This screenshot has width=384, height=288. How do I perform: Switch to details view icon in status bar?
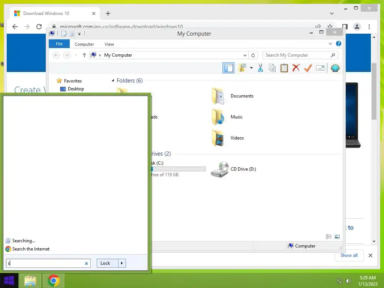click(328, 236)
